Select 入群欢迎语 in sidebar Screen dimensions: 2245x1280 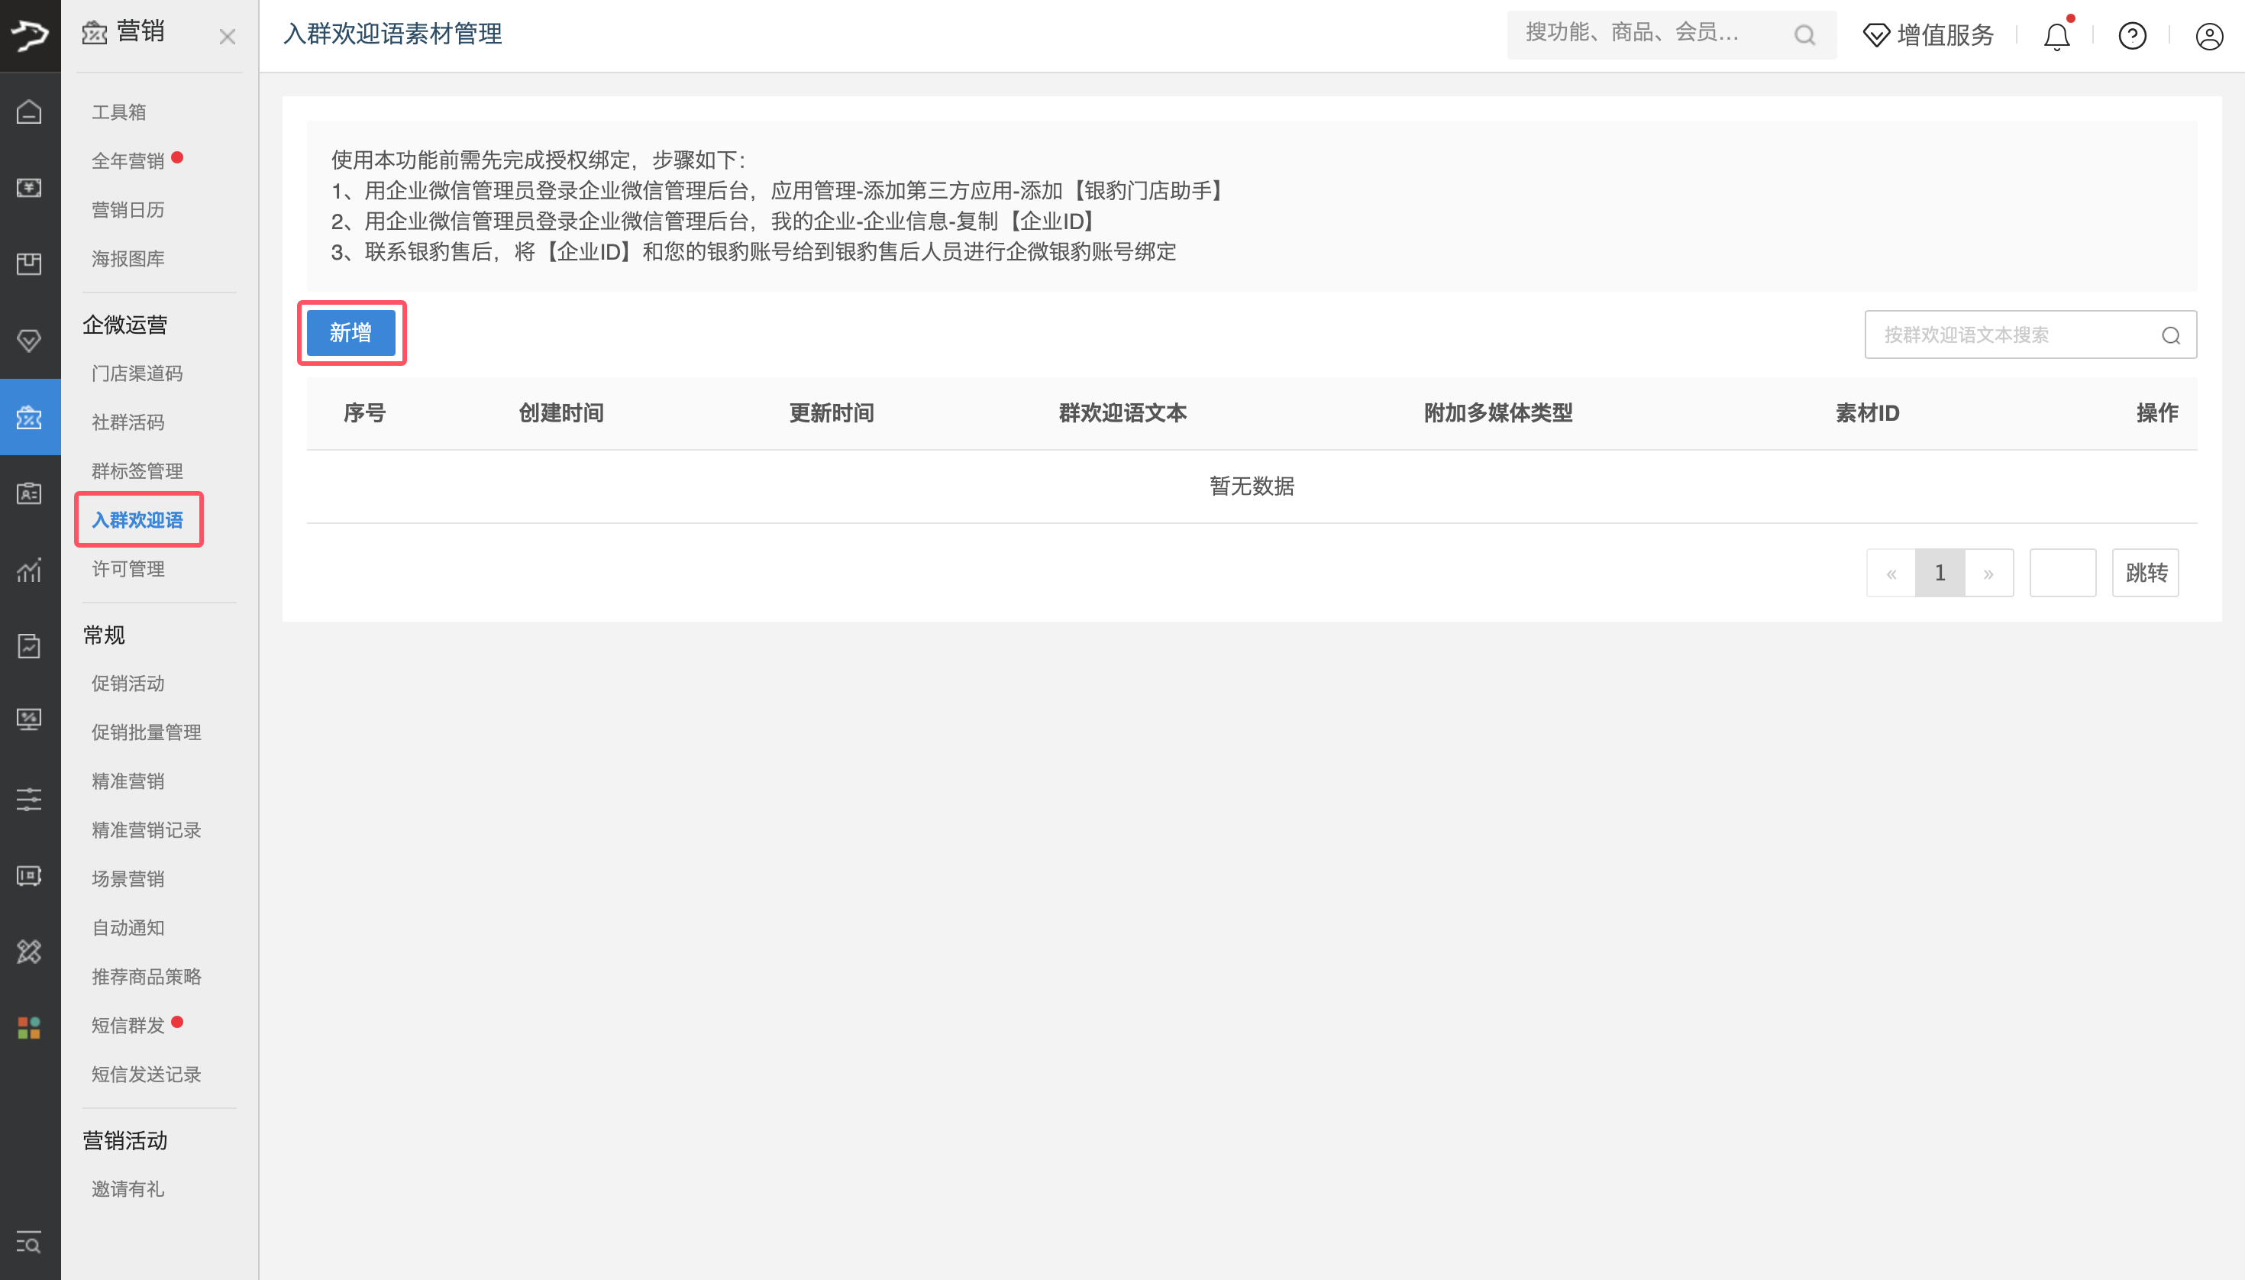137,519
